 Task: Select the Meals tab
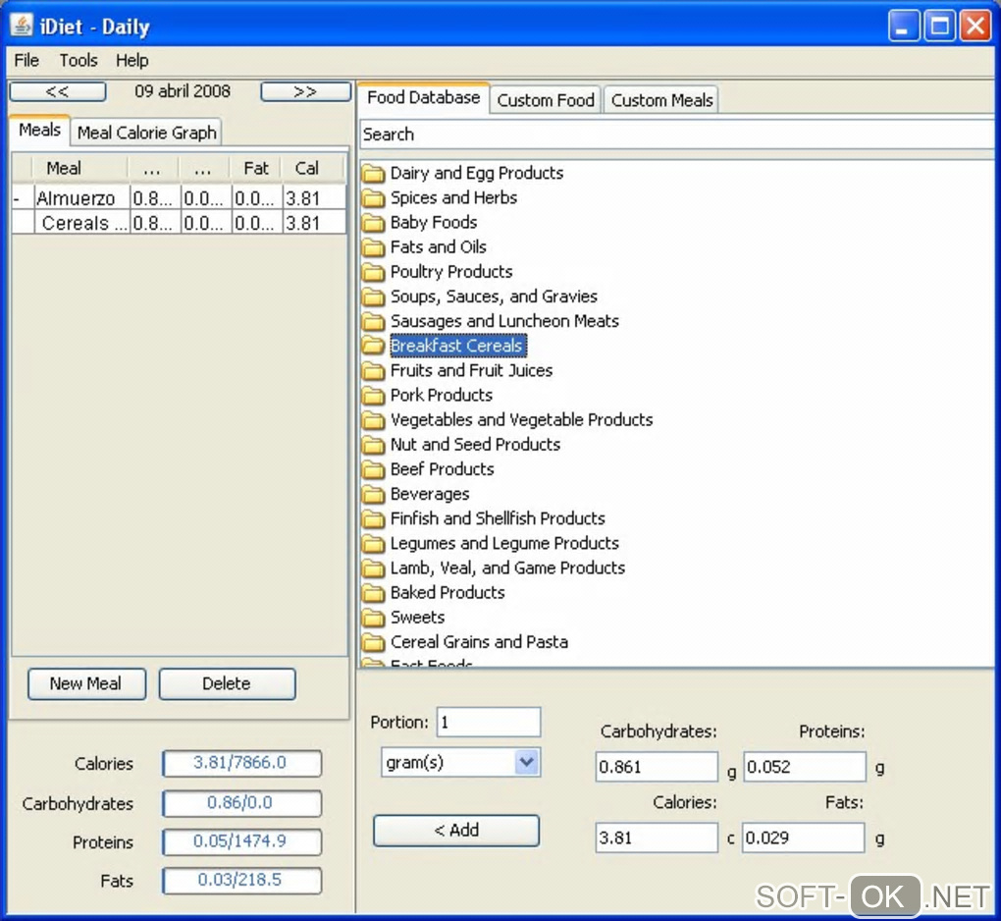point(39,131)
